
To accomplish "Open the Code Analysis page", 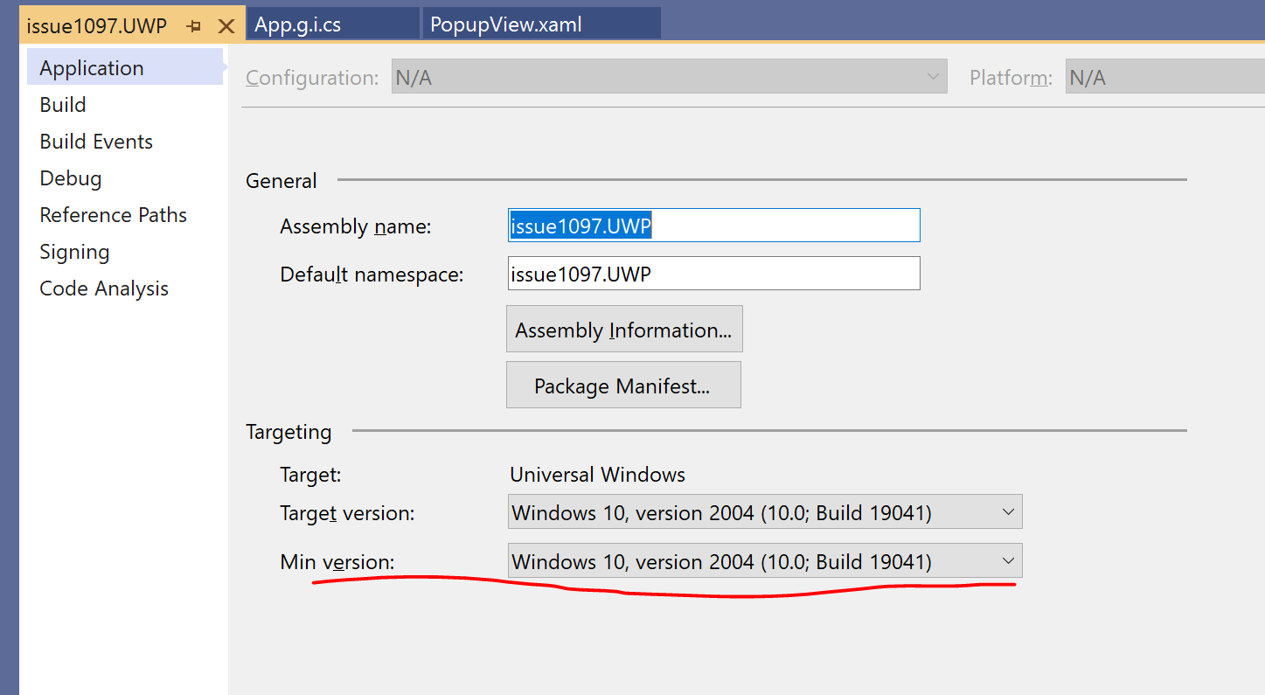I will coord(103,288).
